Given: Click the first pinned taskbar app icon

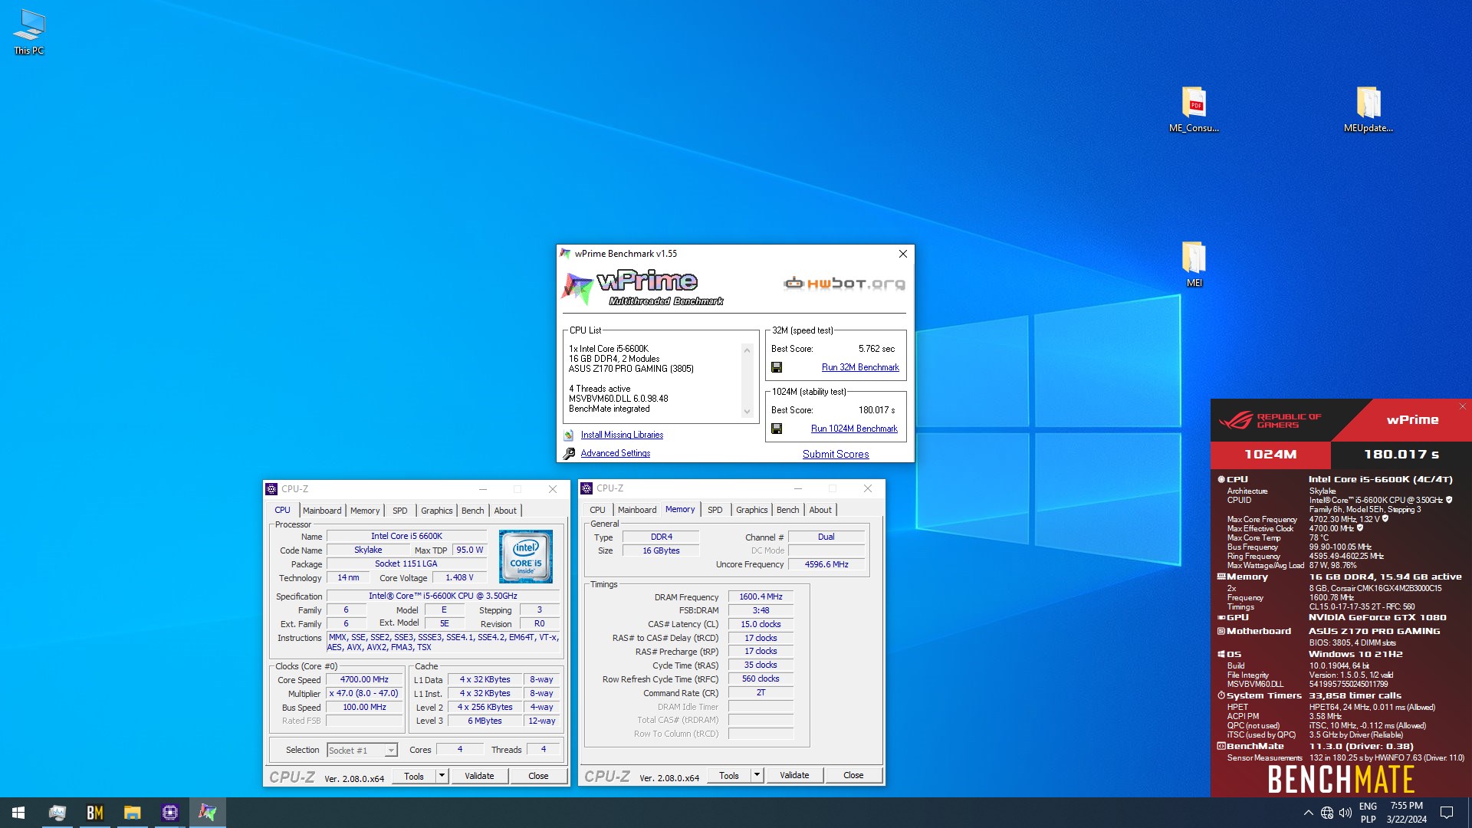Looking at the screenshot, I should pos(58,813).
